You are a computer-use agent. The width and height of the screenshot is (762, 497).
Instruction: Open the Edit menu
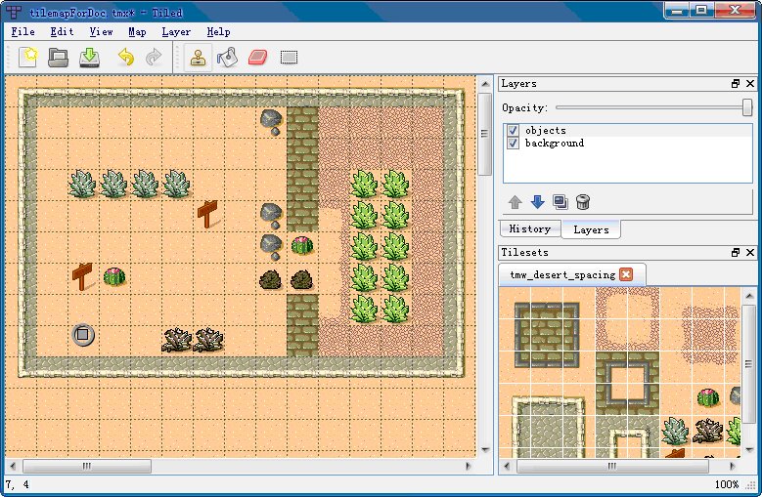click(63, 32)
